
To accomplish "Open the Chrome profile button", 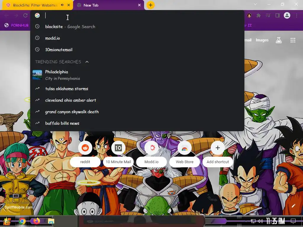I will point(287,15).
